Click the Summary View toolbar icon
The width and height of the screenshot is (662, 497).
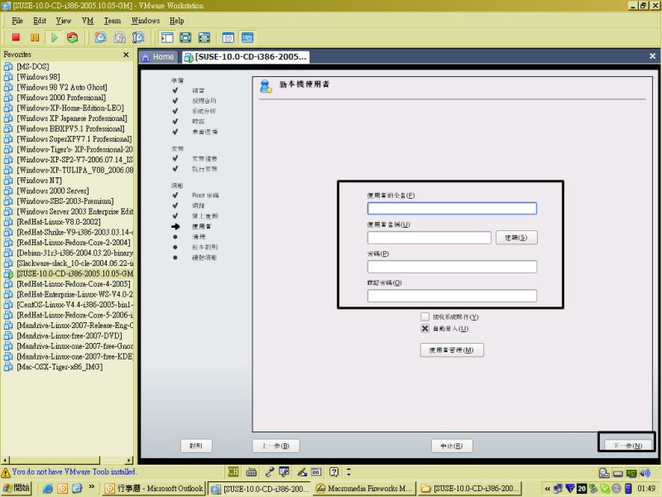[x=228, y=37]
